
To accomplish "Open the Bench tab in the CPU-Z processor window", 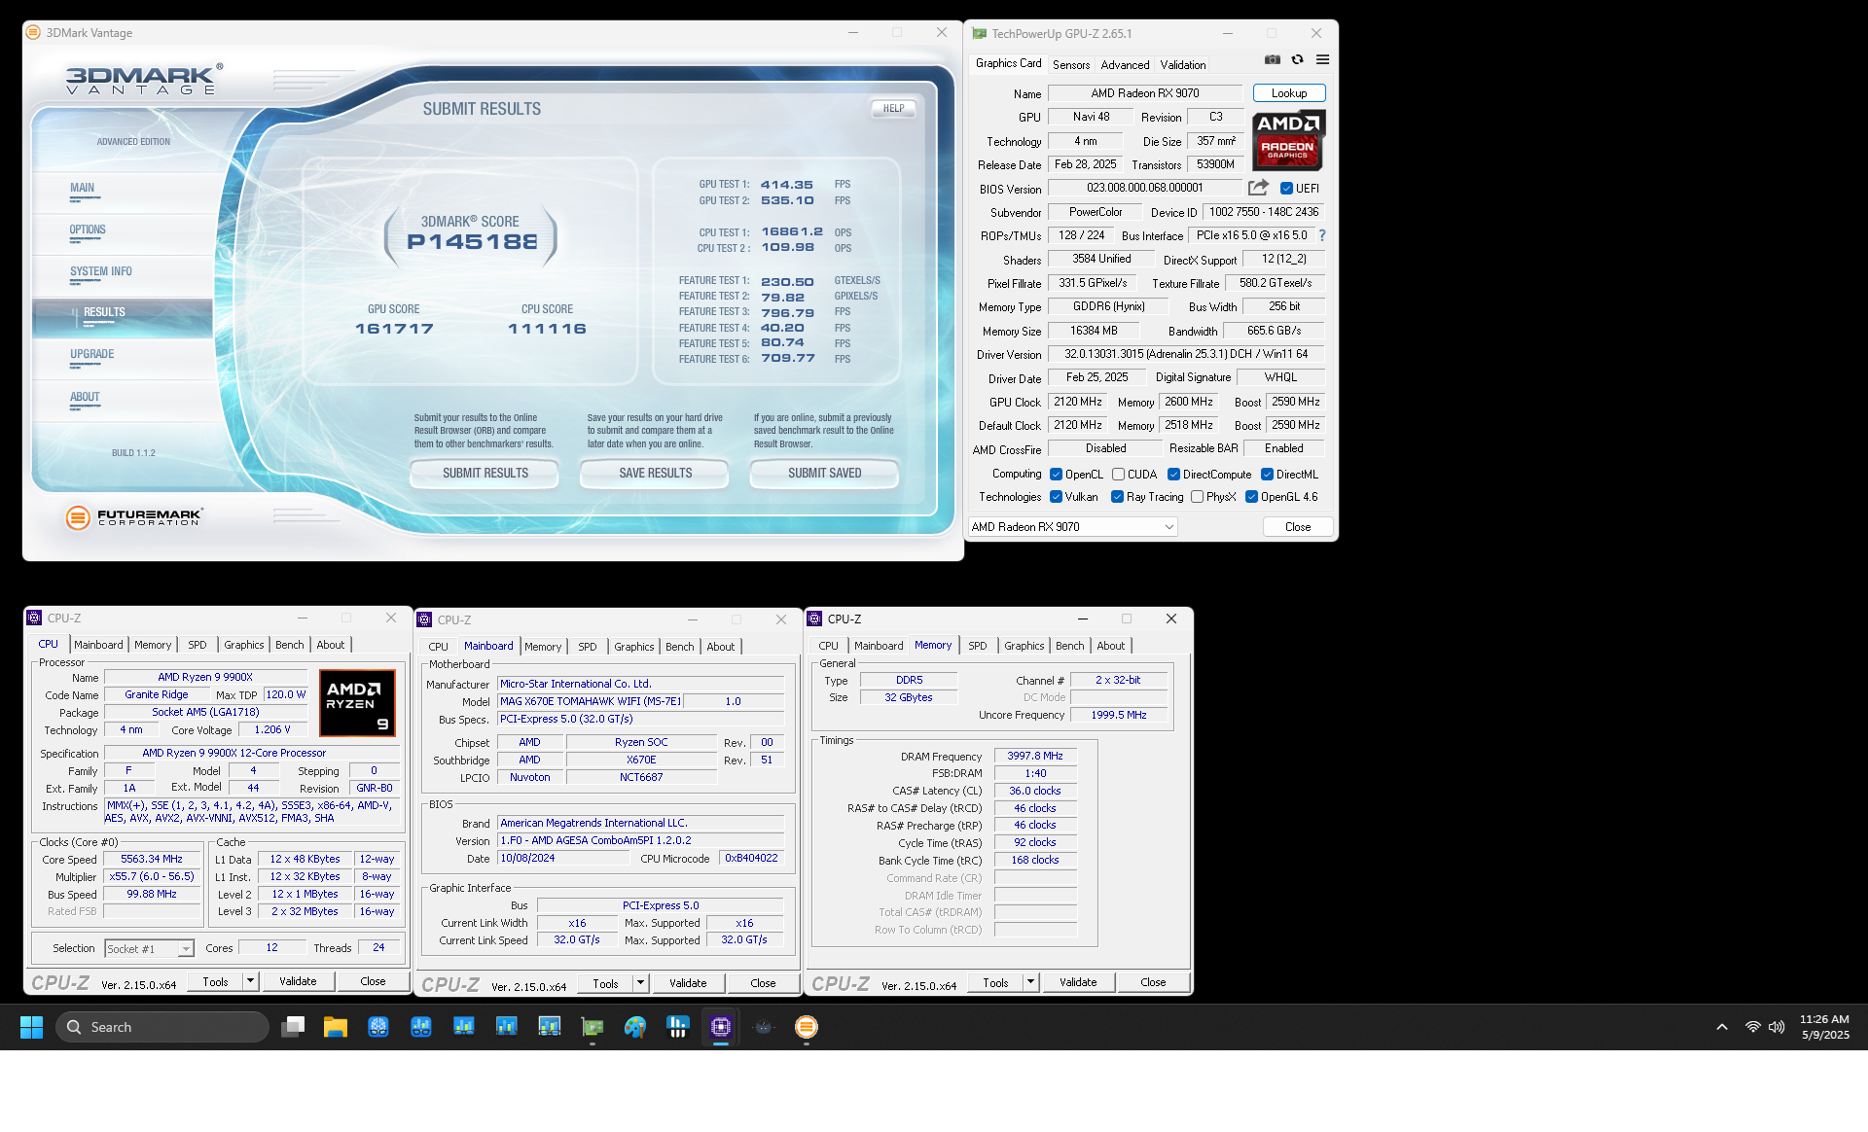I will click(290, 645).
